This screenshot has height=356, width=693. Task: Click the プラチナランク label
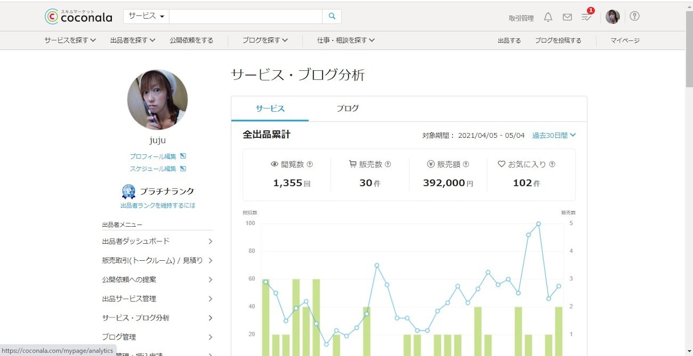(x=167, y=192)
